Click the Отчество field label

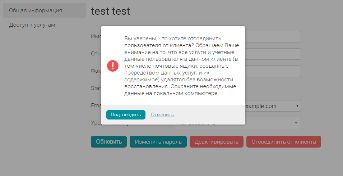click(x=96, y=54)
